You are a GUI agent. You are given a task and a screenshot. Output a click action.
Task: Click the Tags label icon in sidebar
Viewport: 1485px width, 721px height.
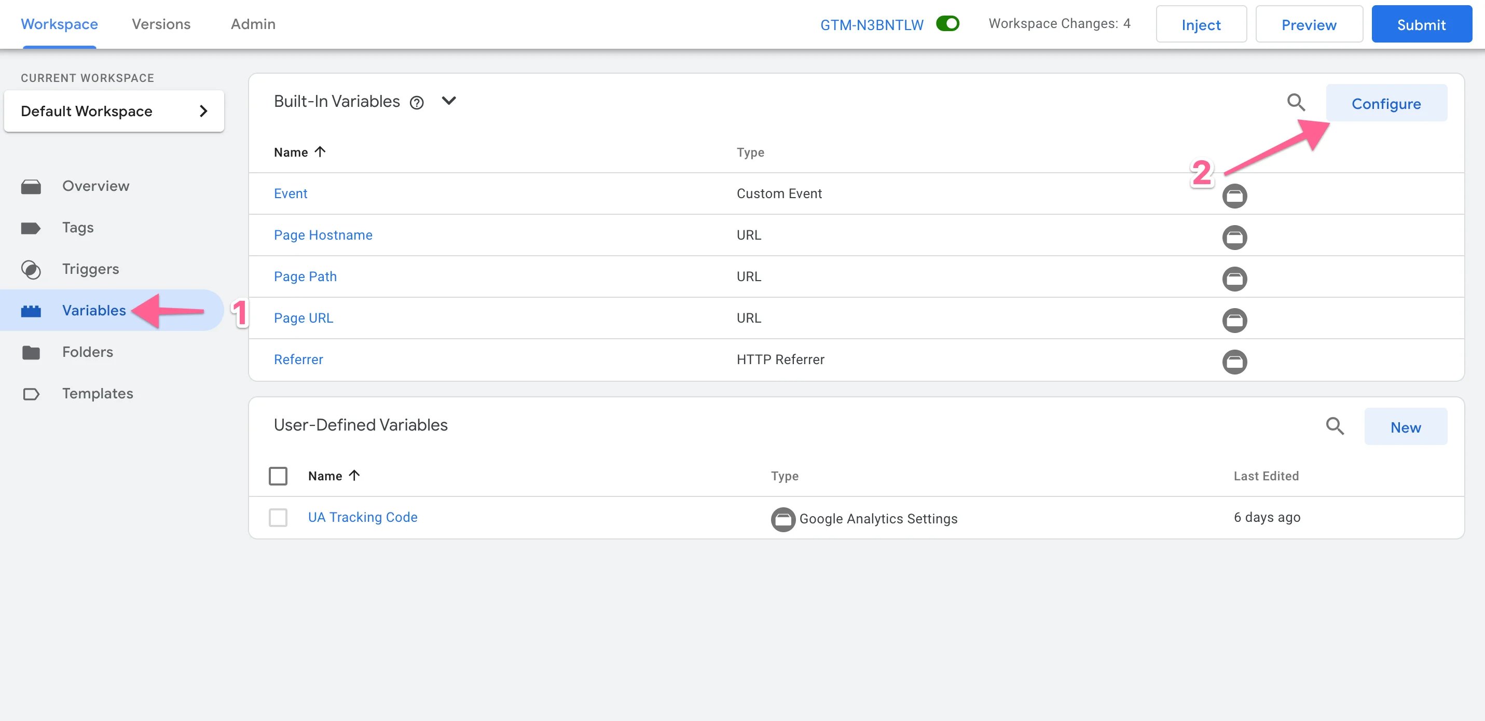(31, 228)
